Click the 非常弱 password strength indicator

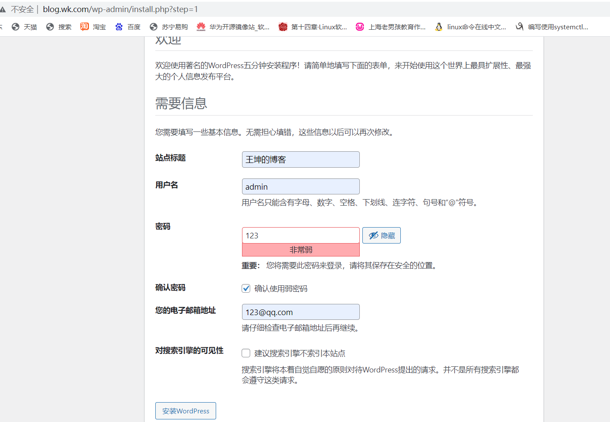[x=301, y=250]
